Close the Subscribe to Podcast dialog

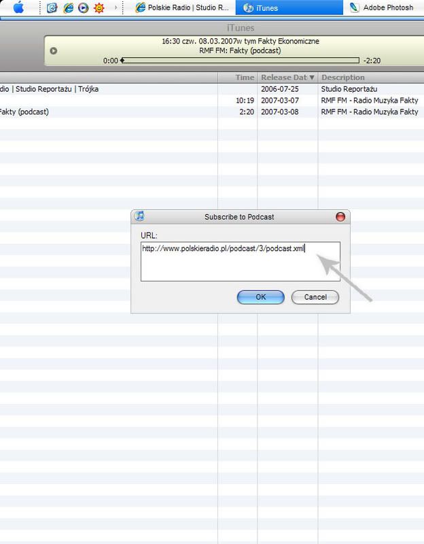340,216
